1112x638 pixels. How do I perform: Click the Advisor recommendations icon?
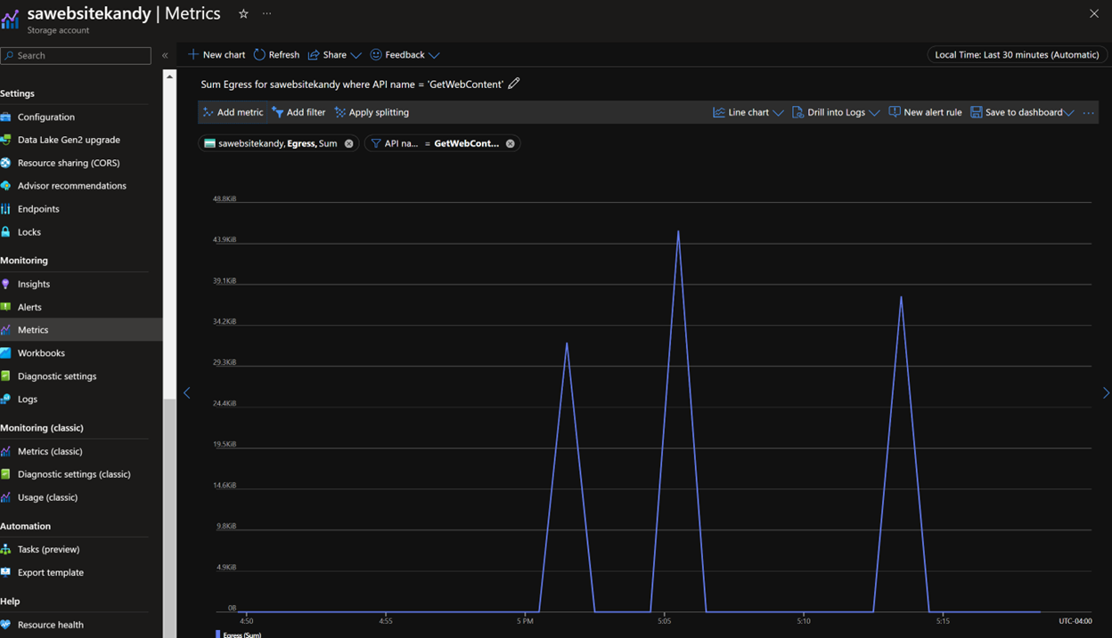point(6,186)
